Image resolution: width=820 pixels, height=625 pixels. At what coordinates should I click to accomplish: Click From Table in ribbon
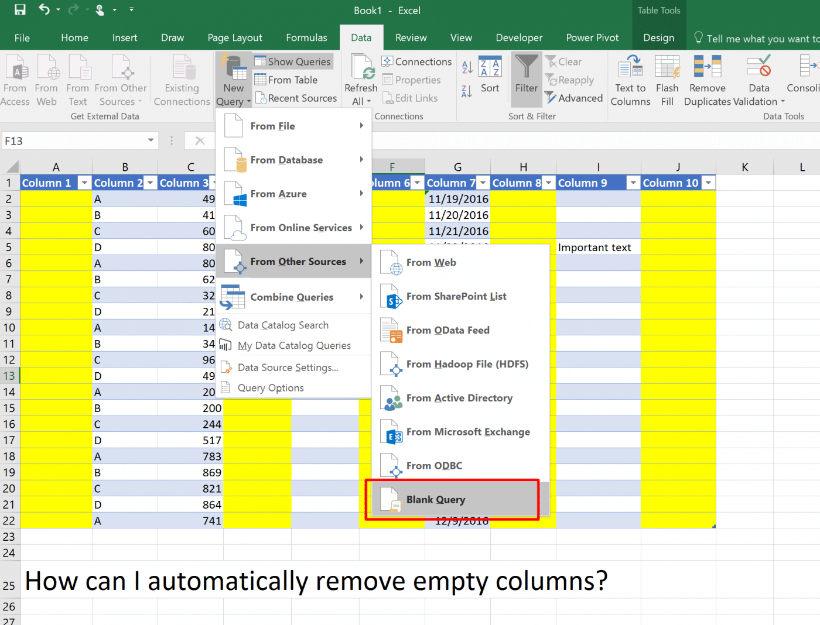click(286, 80)
